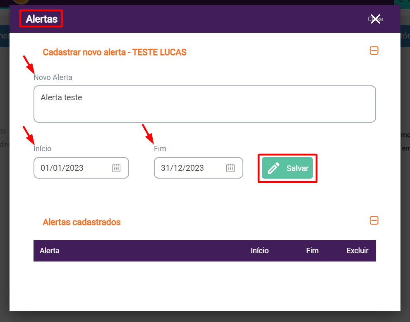Click the pencil icon on Salvar
Viewport: 410px width, 322px height.
click(x=273, y=169)
